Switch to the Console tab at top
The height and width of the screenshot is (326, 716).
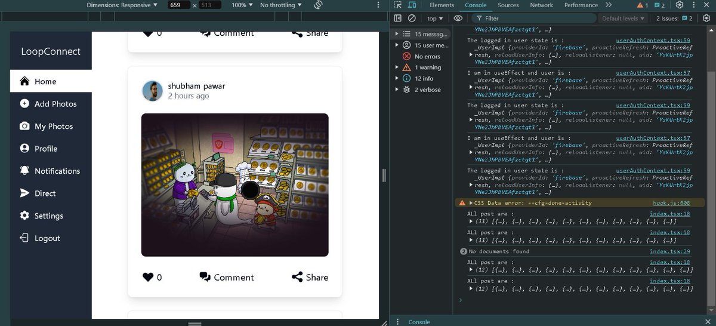[x=476, y=5]
